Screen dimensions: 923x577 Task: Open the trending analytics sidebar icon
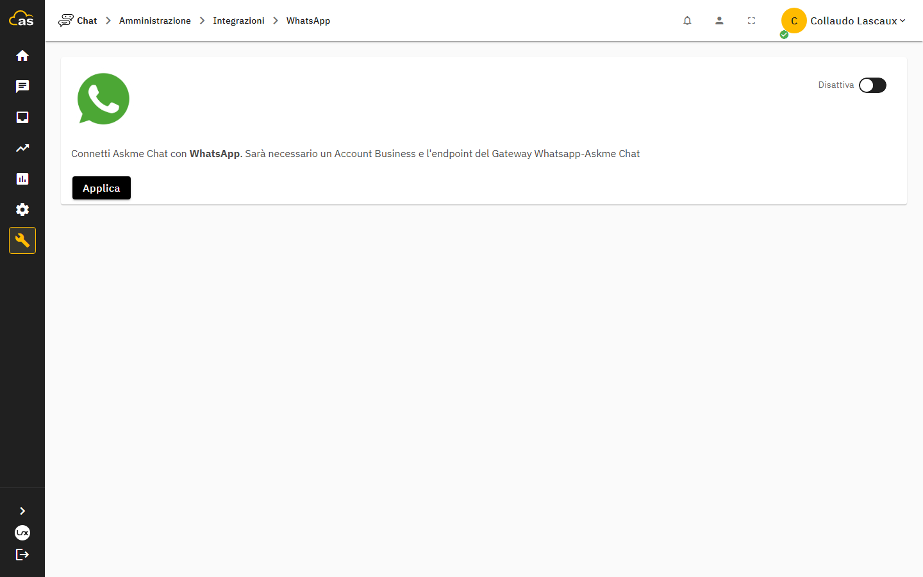click(22, 148)
